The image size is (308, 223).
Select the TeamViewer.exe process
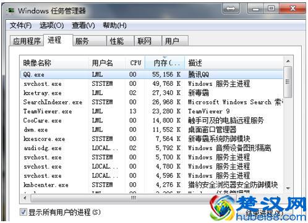coord(152,111)
